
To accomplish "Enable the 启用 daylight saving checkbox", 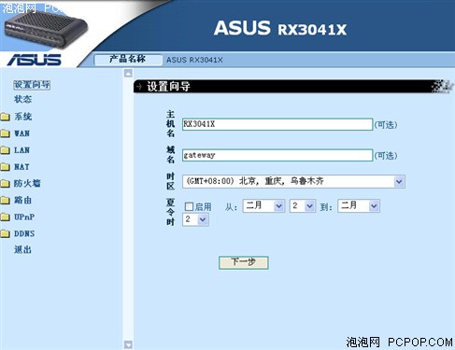I will point(189,206).
